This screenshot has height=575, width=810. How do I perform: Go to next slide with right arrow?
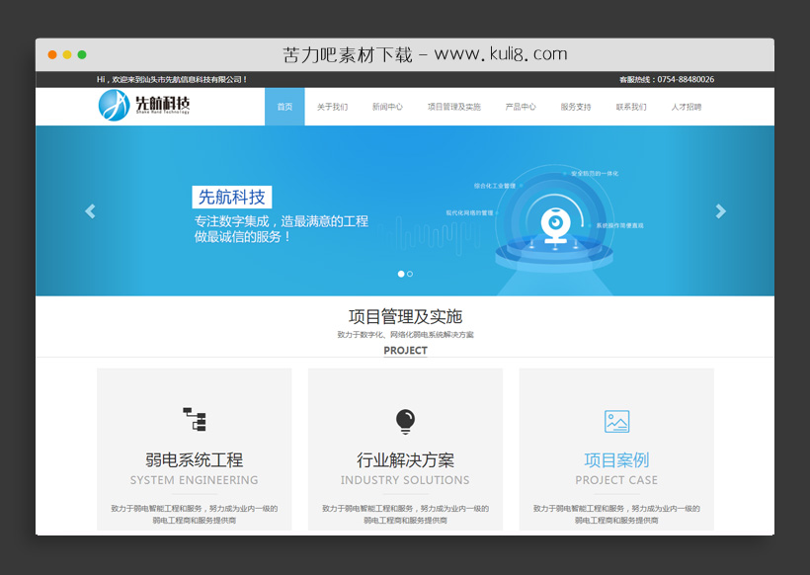[x=720, y=210]
